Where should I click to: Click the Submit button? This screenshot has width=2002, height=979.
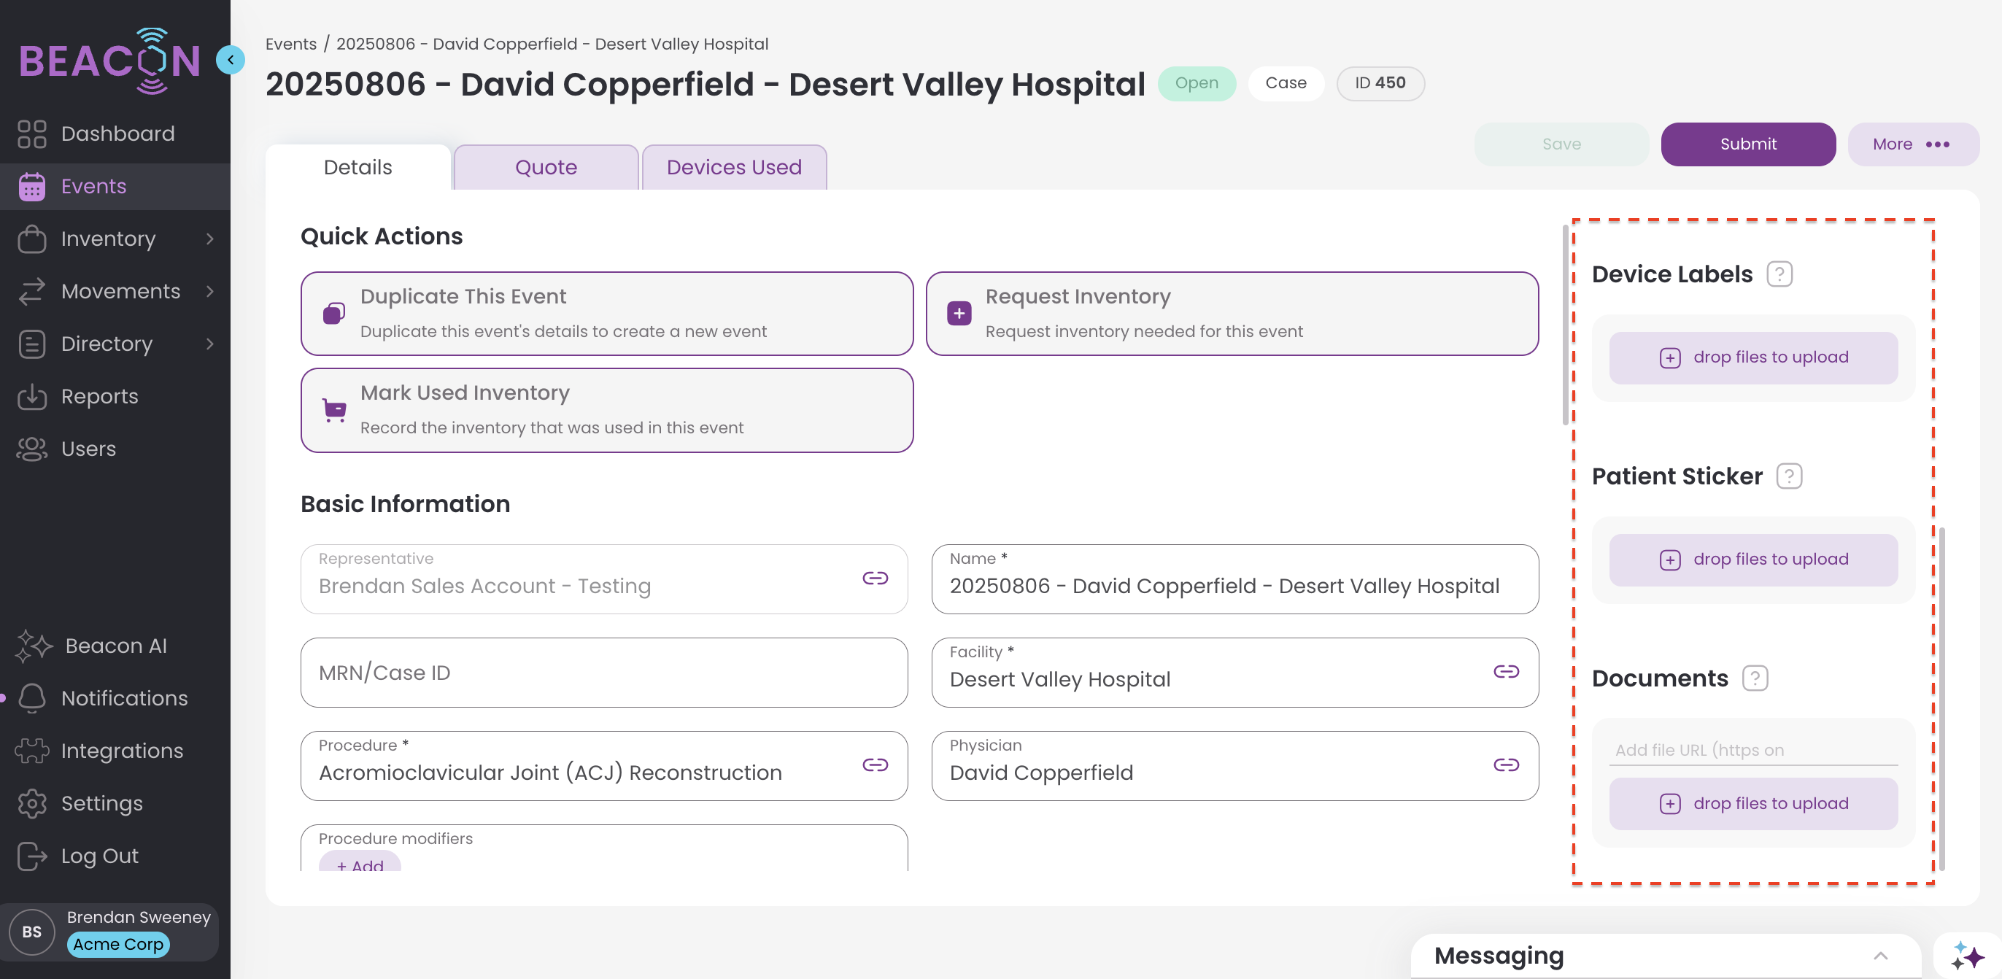[1748, 144]
